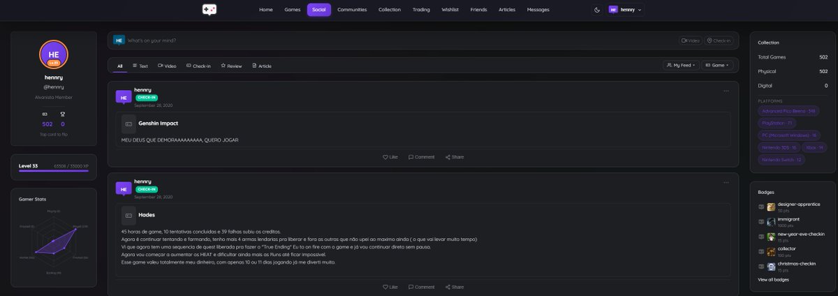
Task: Click the christmas-checkin badge icon
Action: coord(771,267)
